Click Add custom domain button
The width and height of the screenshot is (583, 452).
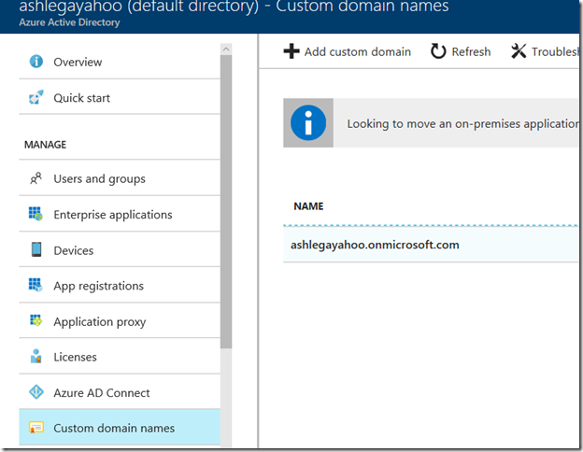click(x=347, y=51)
